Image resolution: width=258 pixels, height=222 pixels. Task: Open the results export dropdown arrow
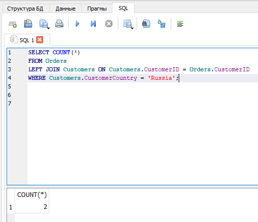[133, 28]
